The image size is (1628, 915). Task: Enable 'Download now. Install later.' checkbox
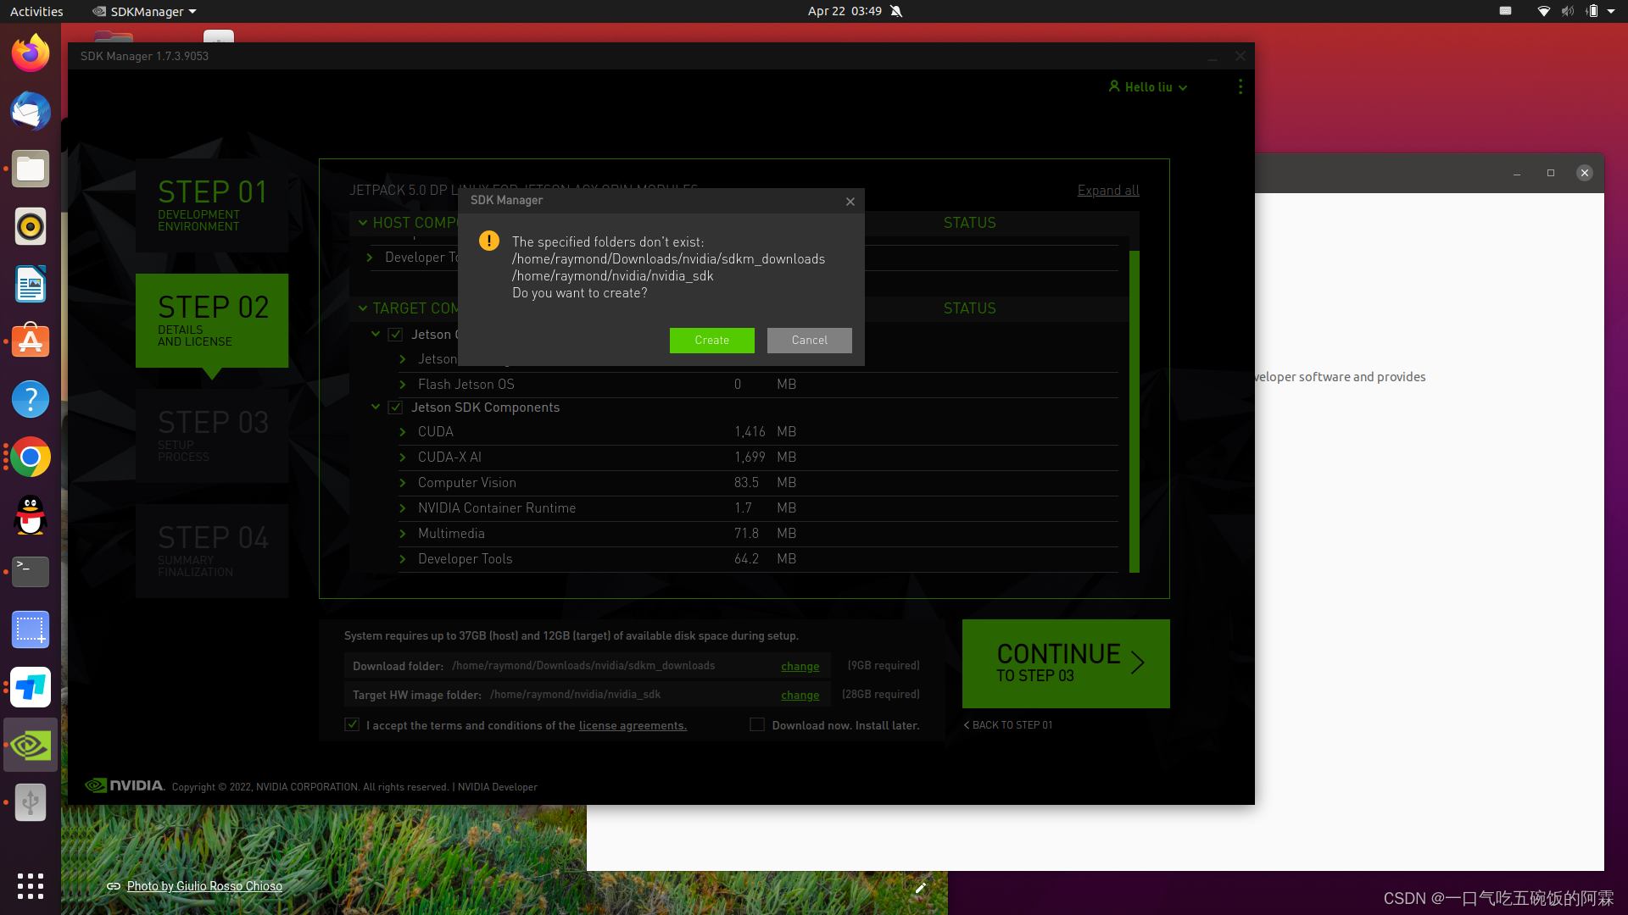click(x=757, y=724)
